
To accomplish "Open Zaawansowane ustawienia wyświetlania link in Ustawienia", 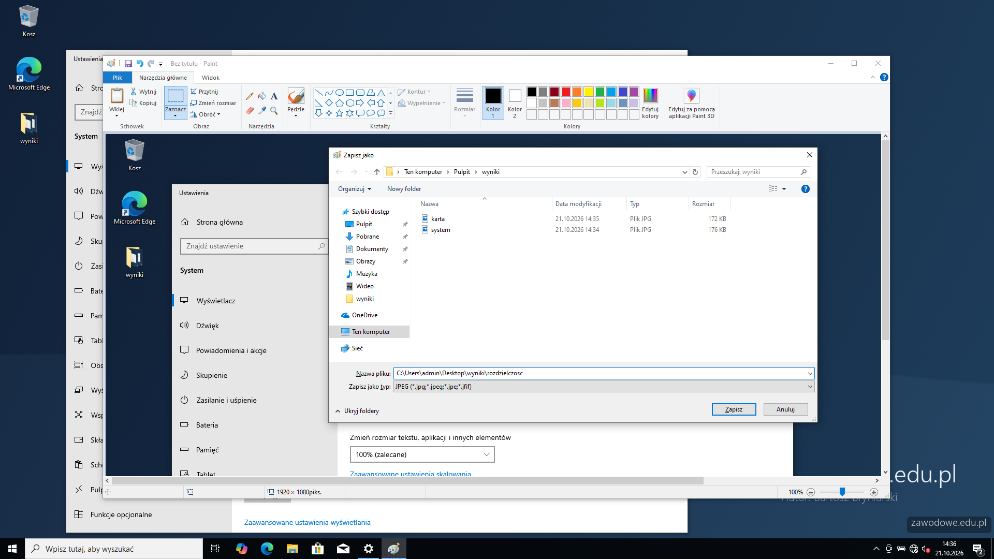I will pyautogui.click(x=307, y=522).
